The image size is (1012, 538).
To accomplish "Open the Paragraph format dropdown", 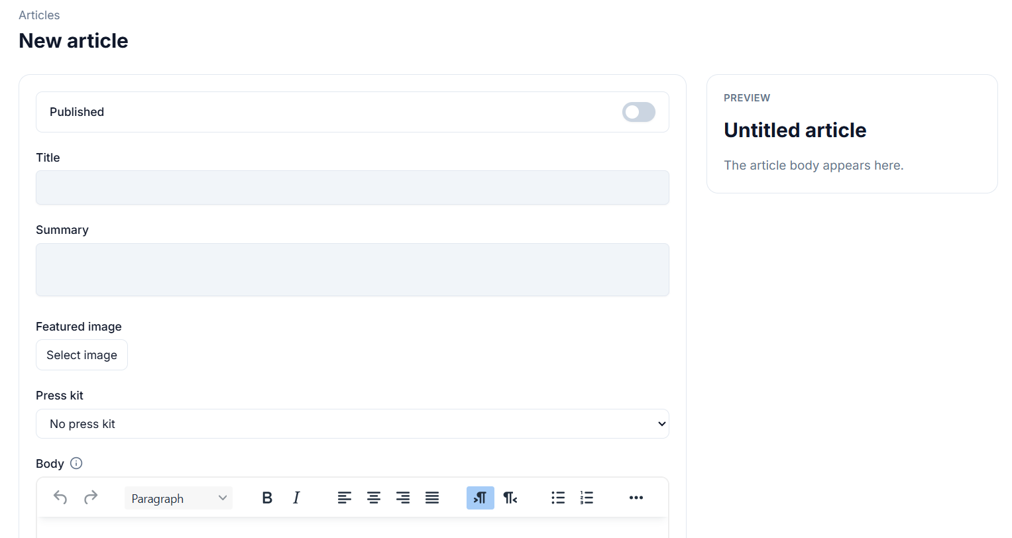I will pyautogui.click(x=178, y=498).
